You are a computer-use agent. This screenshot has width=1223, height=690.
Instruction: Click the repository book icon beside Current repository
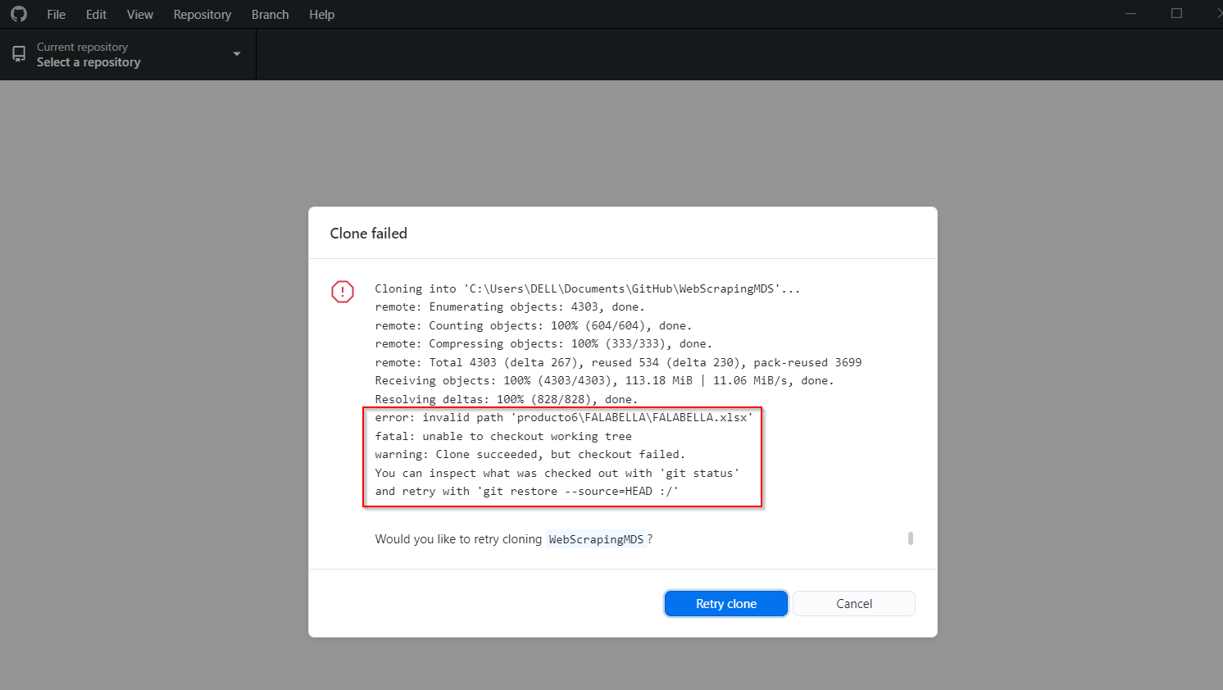pyautogui.click(x=19, y=53)
